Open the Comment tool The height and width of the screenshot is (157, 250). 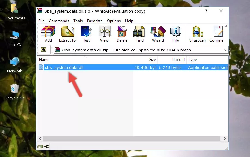[217, 34]
